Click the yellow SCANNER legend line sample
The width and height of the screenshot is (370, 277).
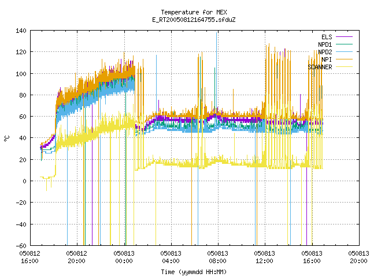344,67
